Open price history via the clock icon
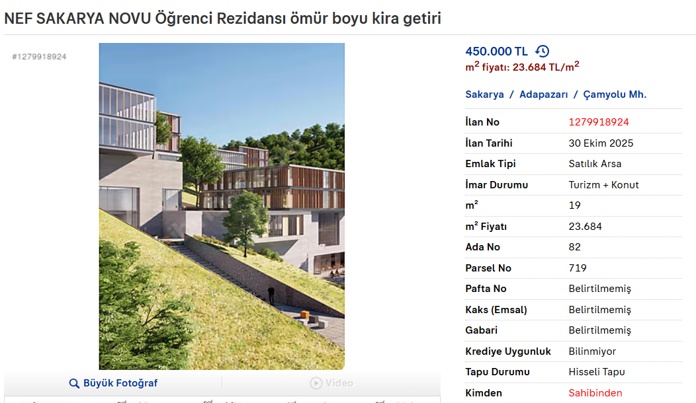696x403 pixels. click(x=542, y=50)
